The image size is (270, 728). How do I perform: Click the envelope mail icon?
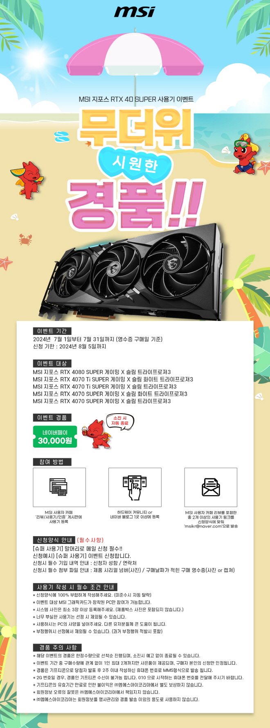pyautogui.click(x=211, y=487)
